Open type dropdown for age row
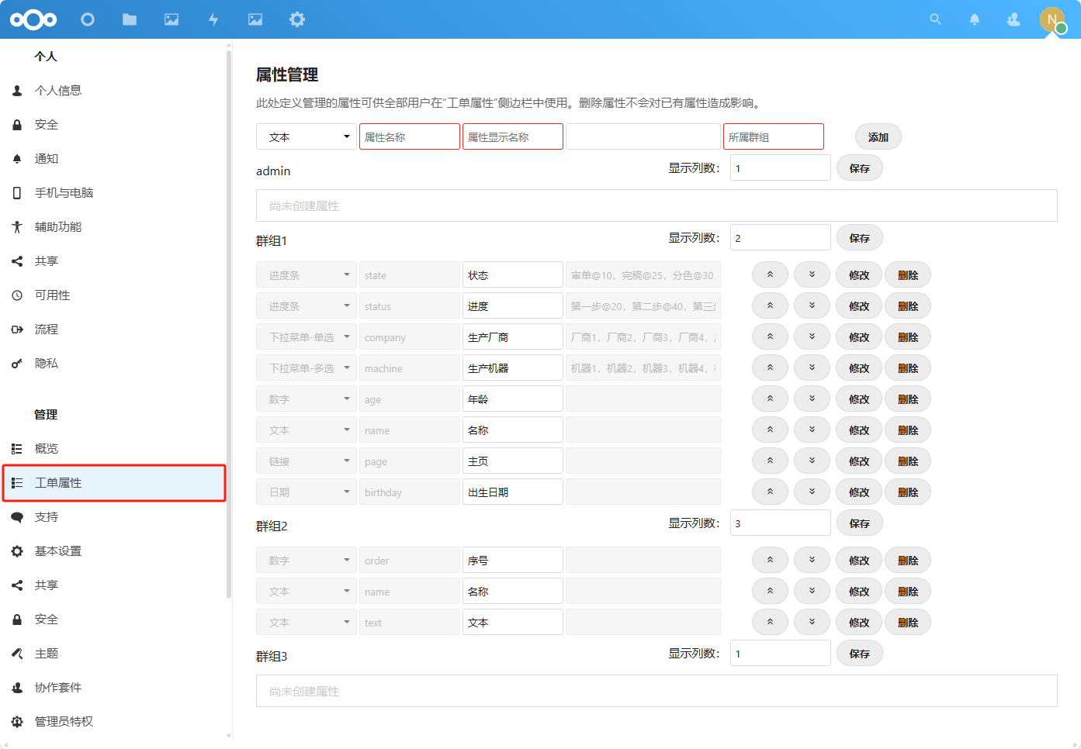The height and width of the screenshot is (749, 1081). pos(307,399)
